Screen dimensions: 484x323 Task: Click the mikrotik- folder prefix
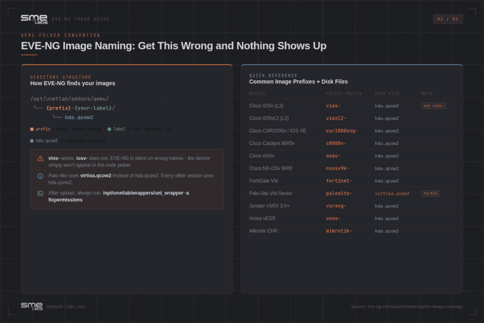(x=339, y=231)
